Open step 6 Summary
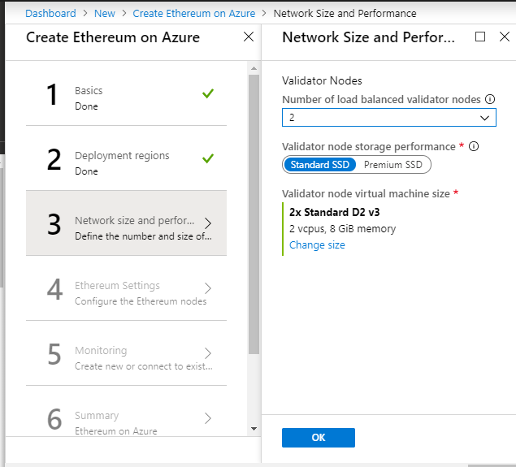Screen dimensions: 516x467 click(x=127, y=412)
